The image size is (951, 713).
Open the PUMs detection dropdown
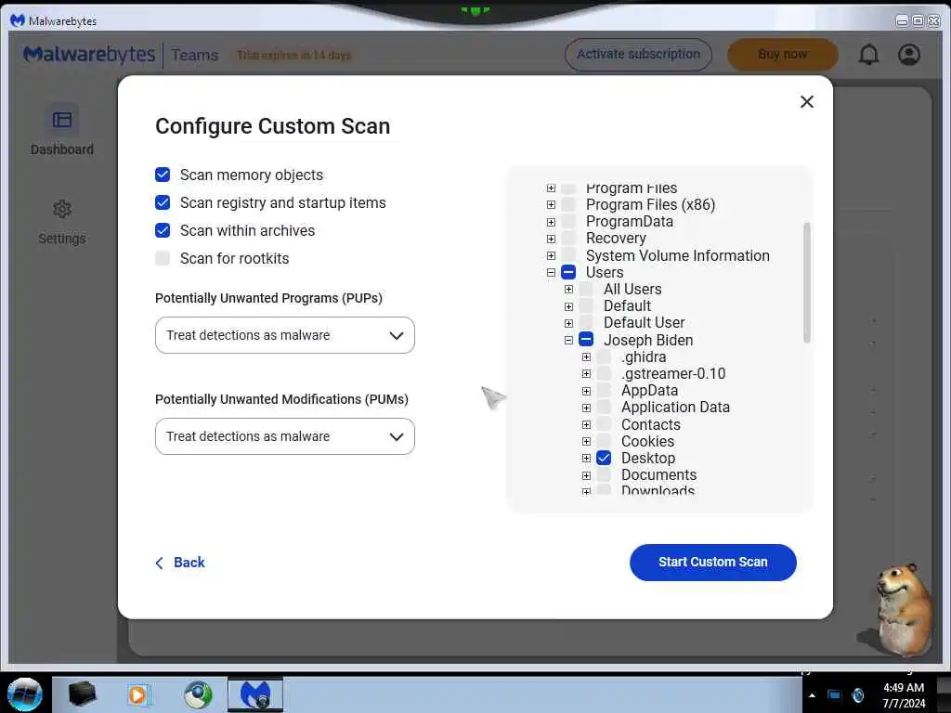pyautogui.click(x=285, y=436)
